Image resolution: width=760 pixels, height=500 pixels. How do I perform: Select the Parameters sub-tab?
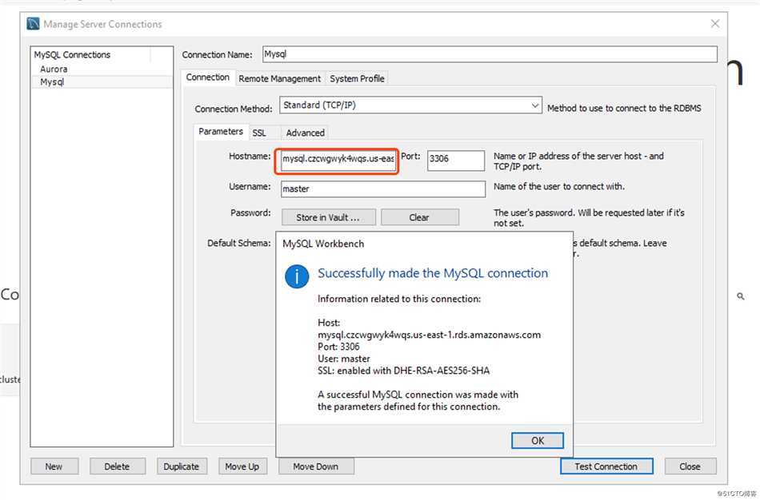click(x=221, y=132)
